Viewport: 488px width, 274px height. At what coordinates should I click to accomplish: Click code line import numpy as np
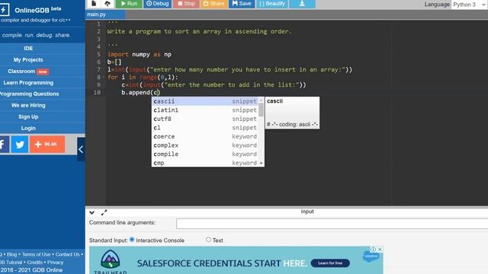pos(139,54)
